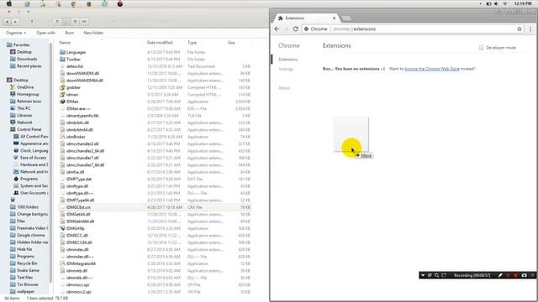Click the grabber compiled HTML file icon
Image resolution: width=538 pixels, height=302 pixels.
coord(62,87)
